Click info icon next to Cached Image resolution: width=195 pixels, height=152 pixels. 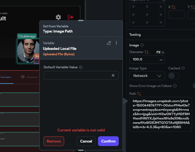tap(183, 68)
